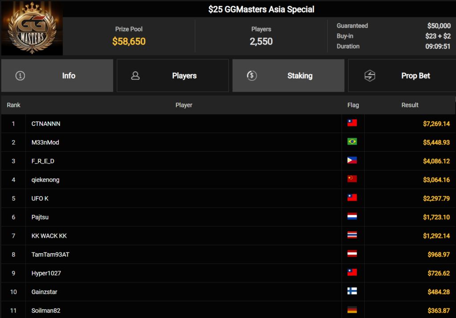Click the Result column header

(x=410, y=105)
